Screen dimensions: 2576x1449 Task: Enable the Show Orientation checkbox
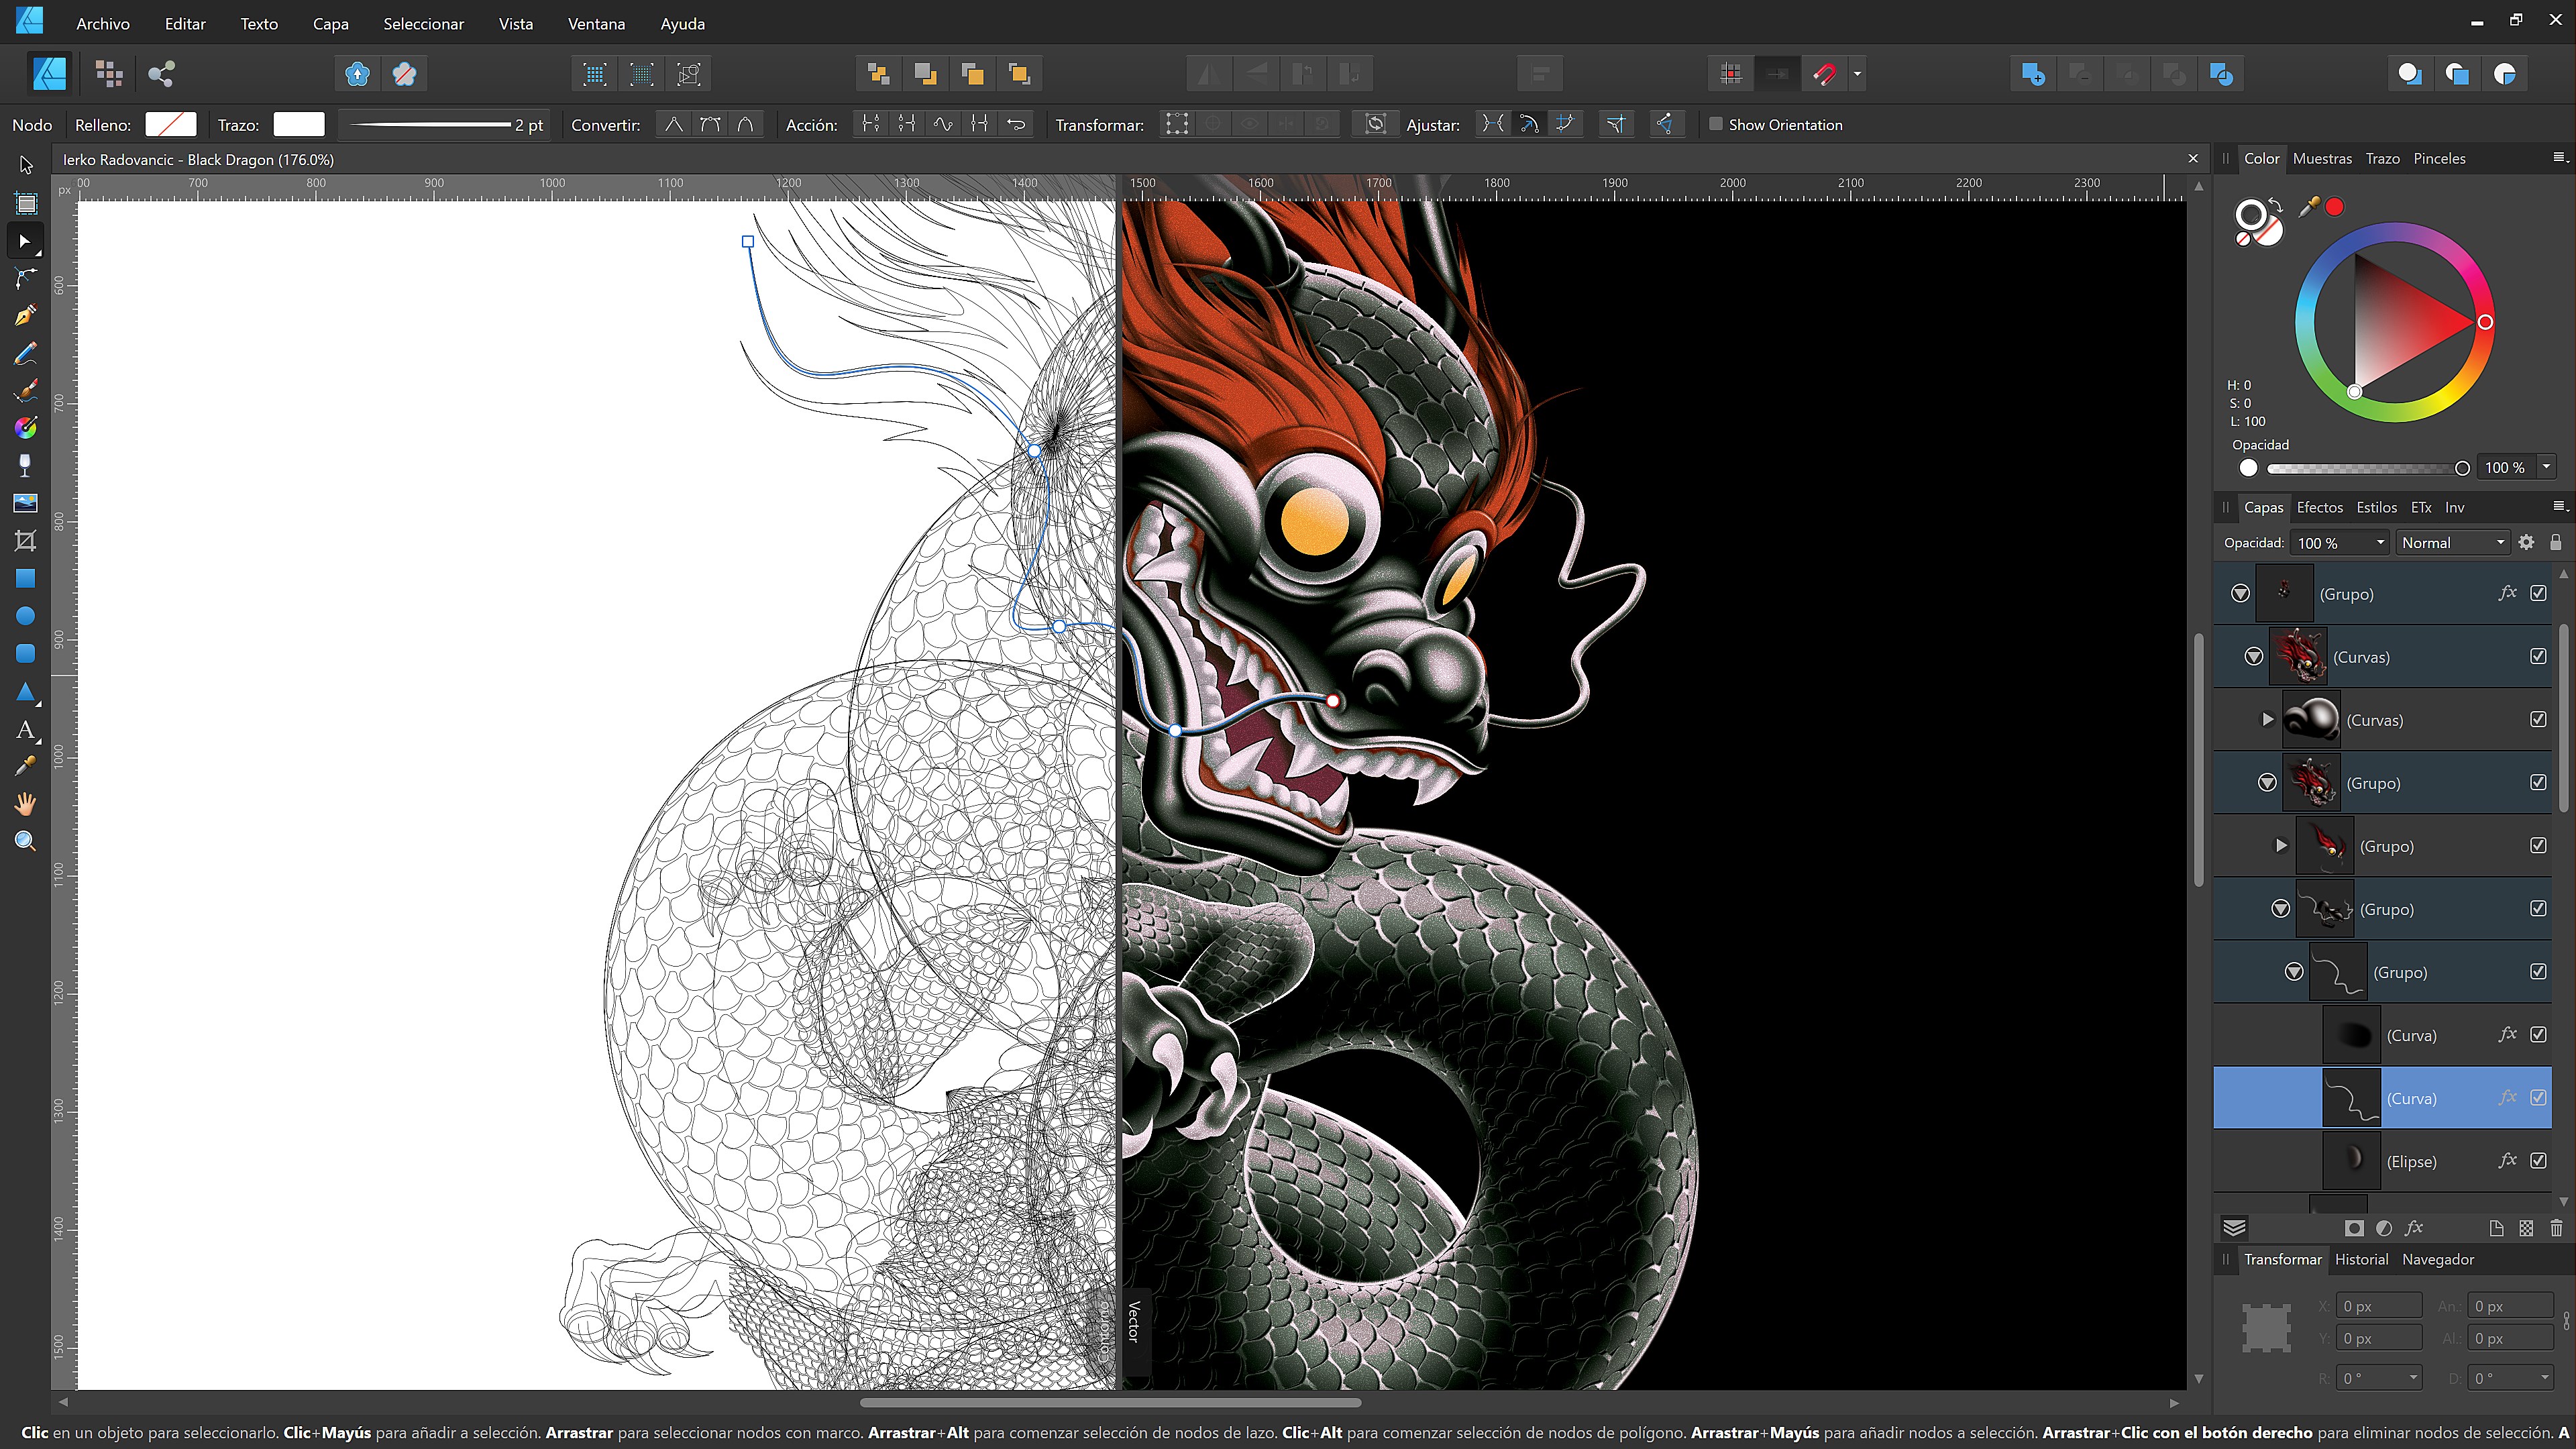click(1717, 124)
